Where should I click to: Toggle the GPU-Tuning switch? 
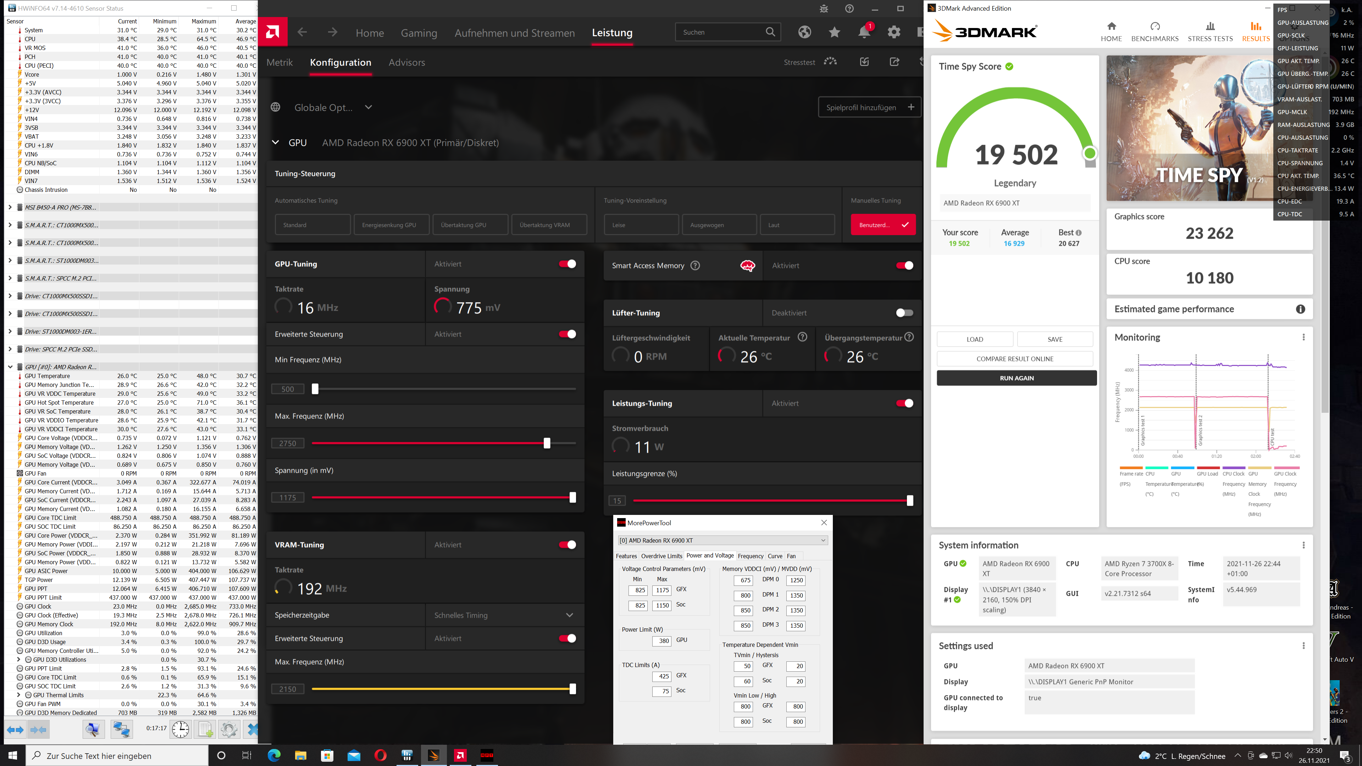(567, 264)
